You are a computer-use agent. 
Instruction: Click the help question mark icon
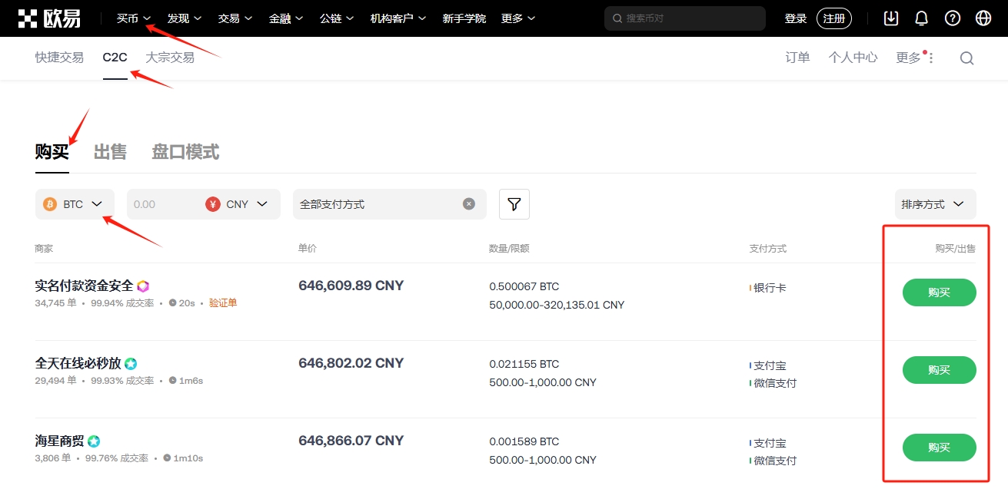[952, 17]
